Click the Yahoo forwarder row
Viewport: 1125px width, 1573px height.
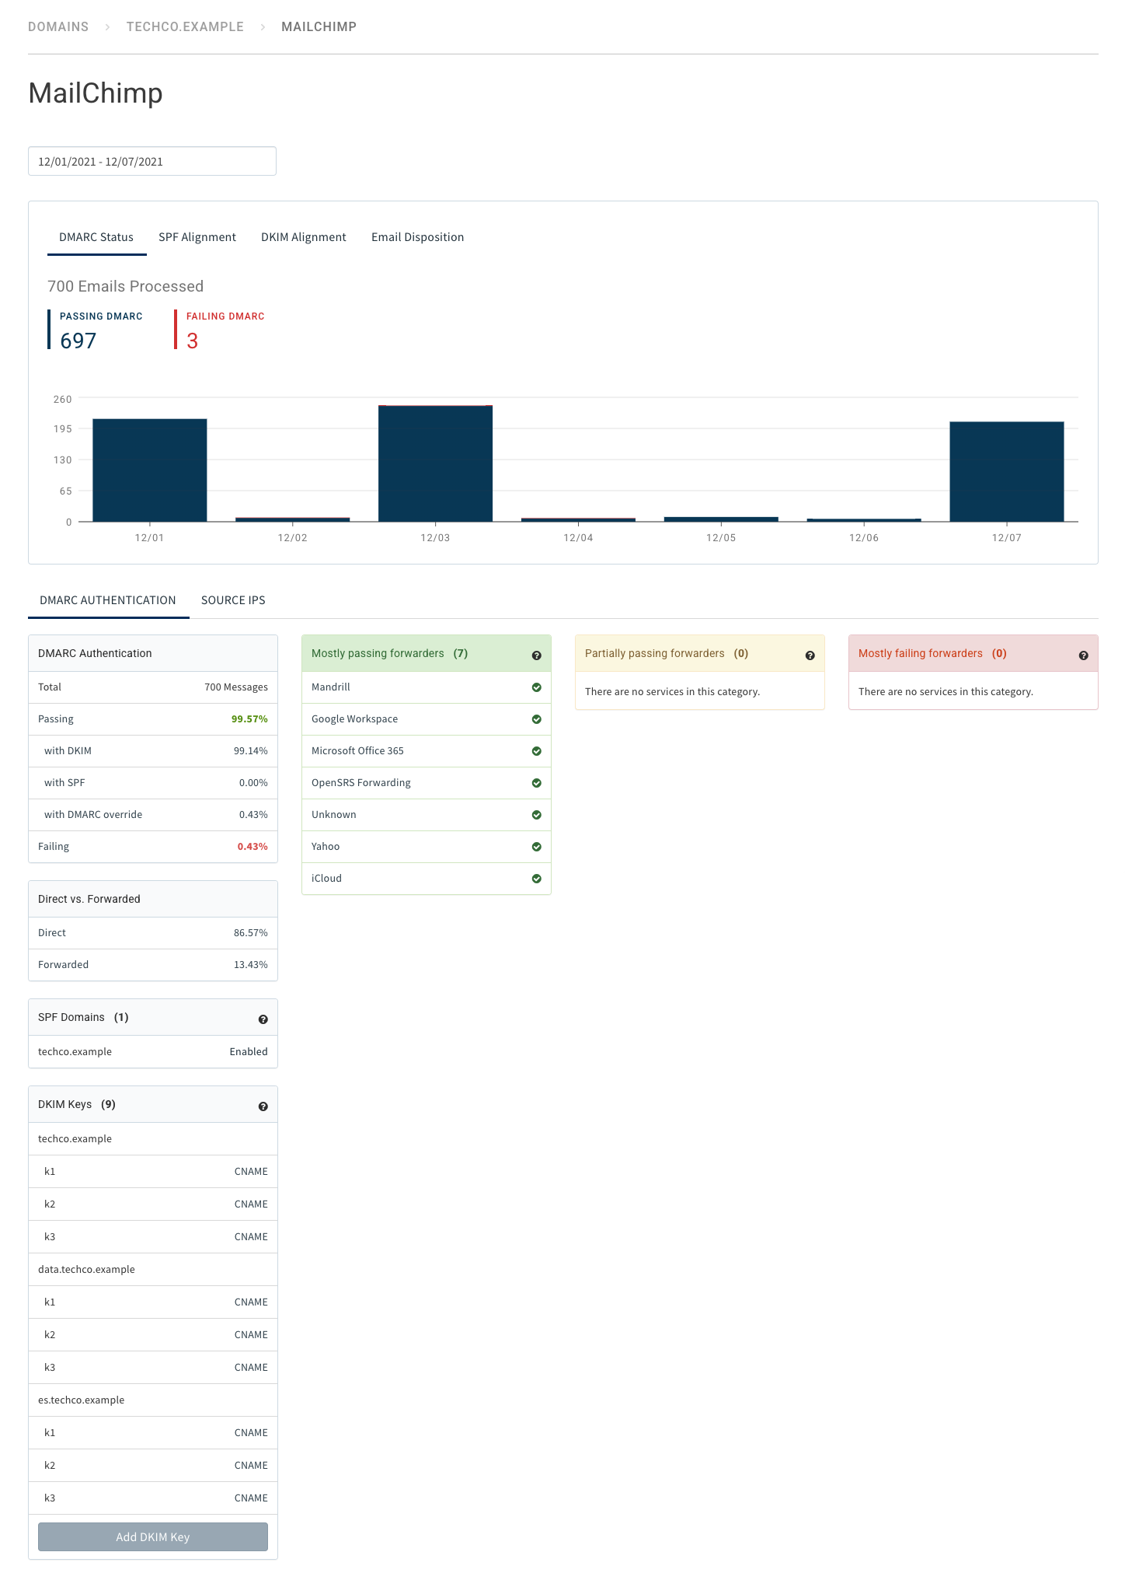(427, 847)
